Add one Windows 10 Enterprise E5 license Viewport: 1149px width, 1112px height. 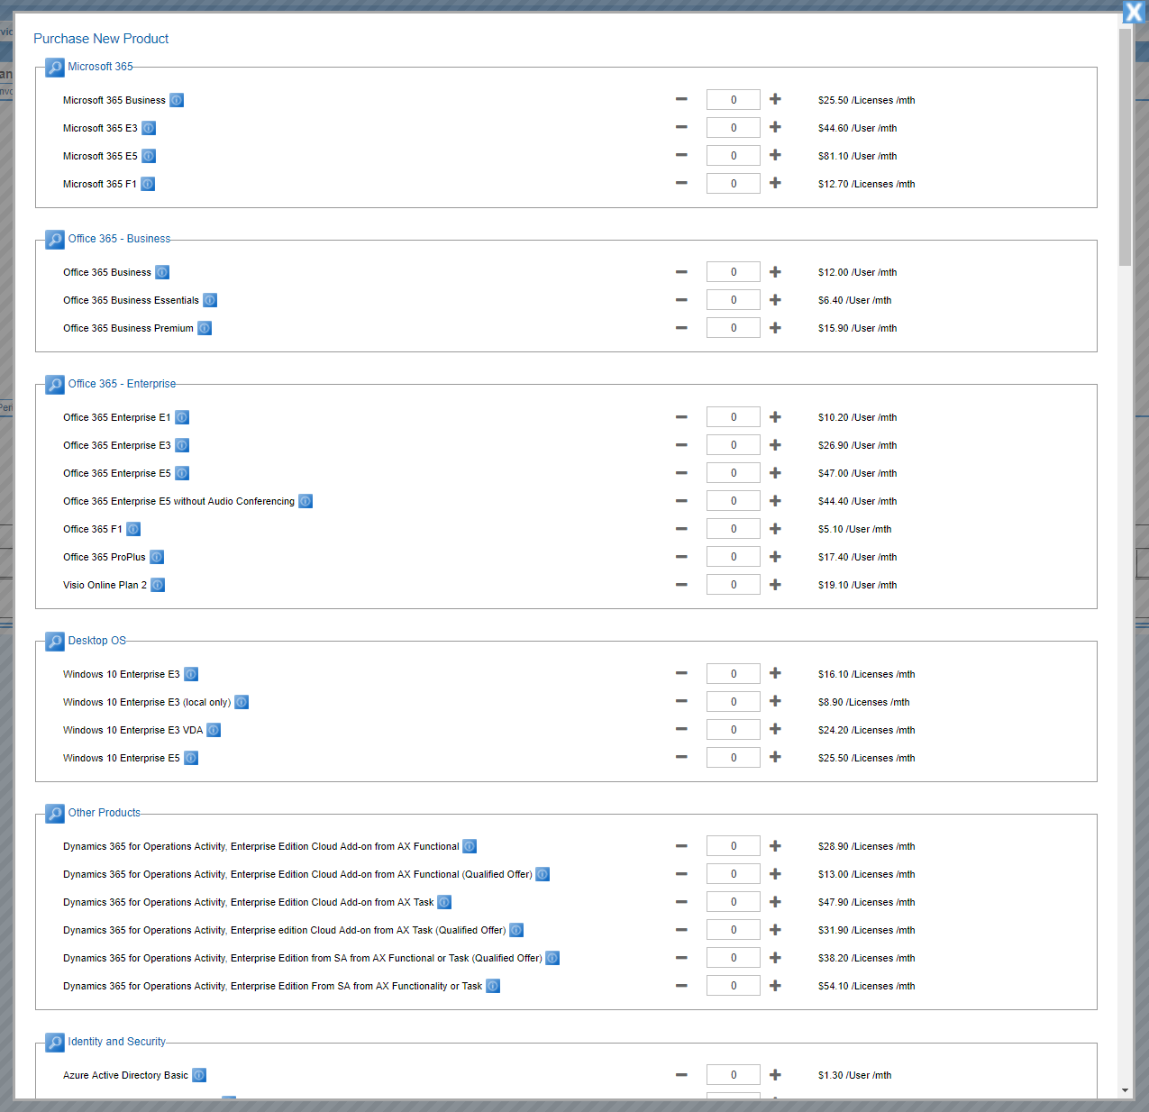[775, 757]
